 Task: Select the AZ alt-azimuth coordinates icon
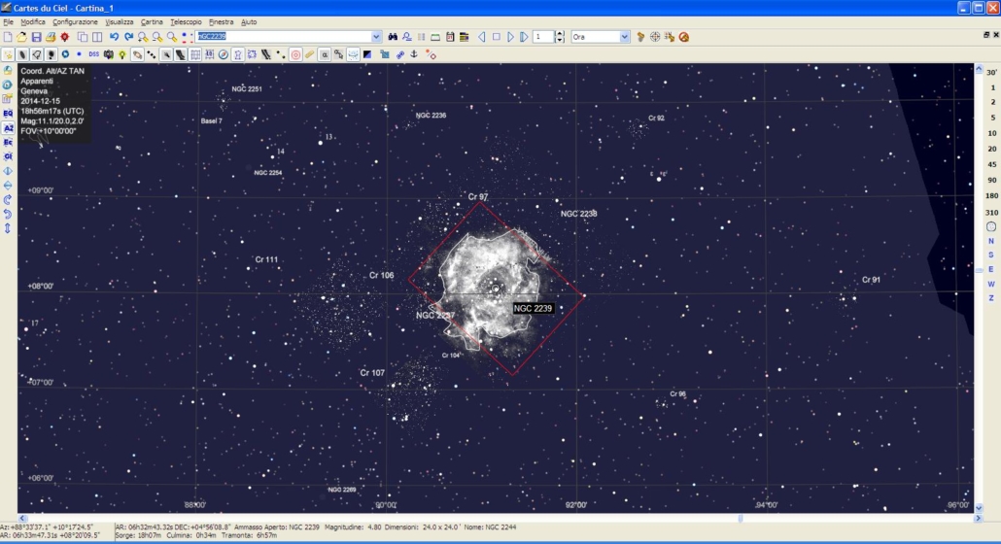click(8, 128)
